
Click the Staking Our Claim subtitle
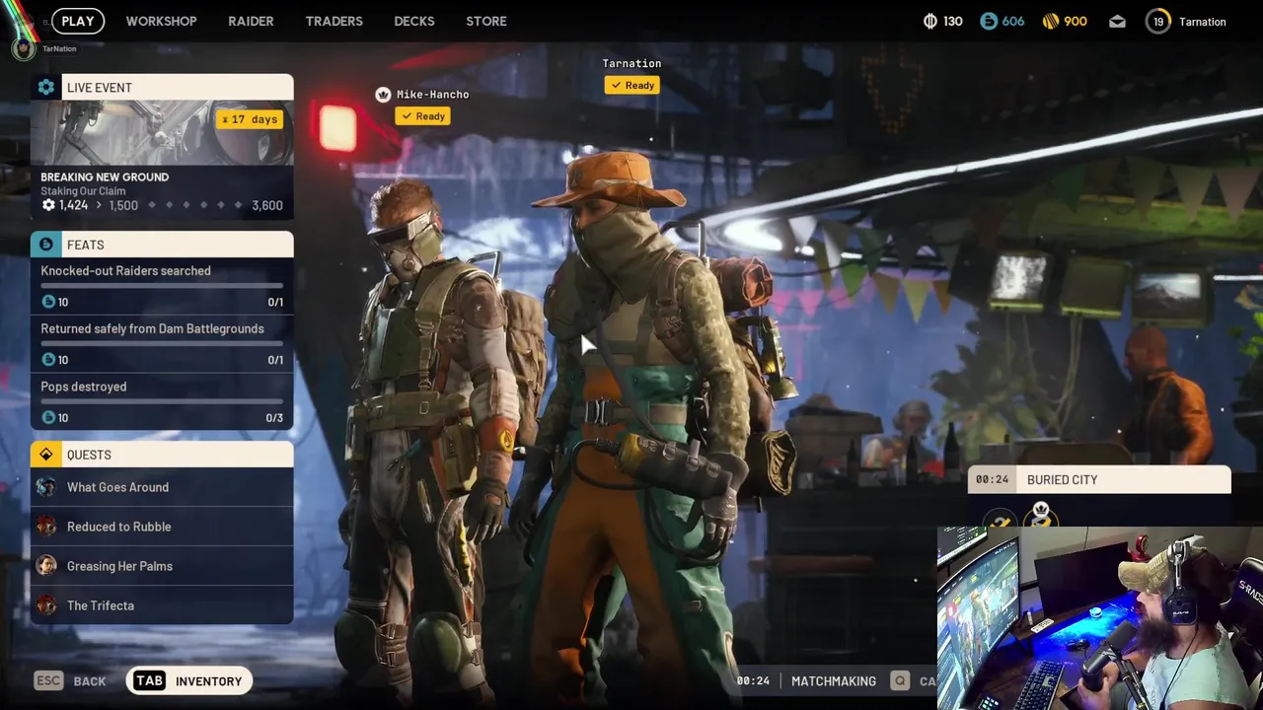[83, 191]
